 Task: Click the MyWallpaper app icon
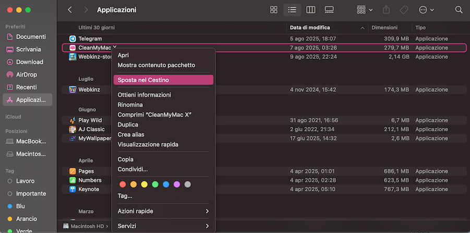pos(73,138)
